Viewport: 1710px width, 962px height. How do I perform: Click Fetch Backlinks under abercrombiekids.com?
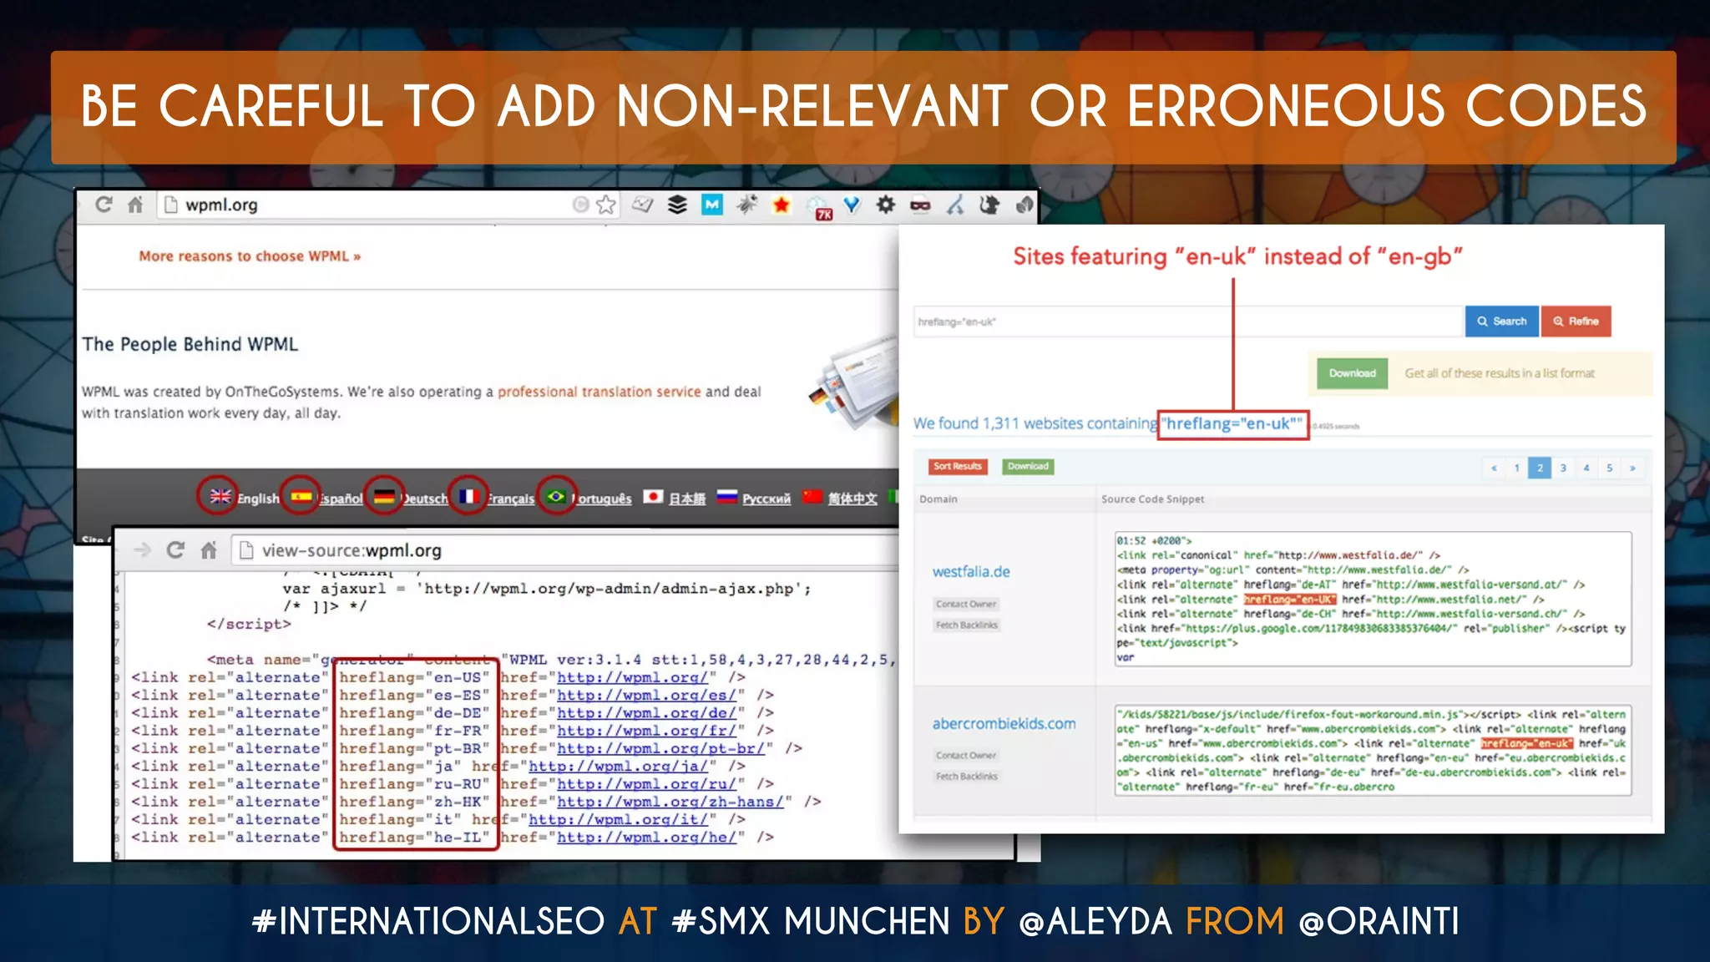pos(967,776)
